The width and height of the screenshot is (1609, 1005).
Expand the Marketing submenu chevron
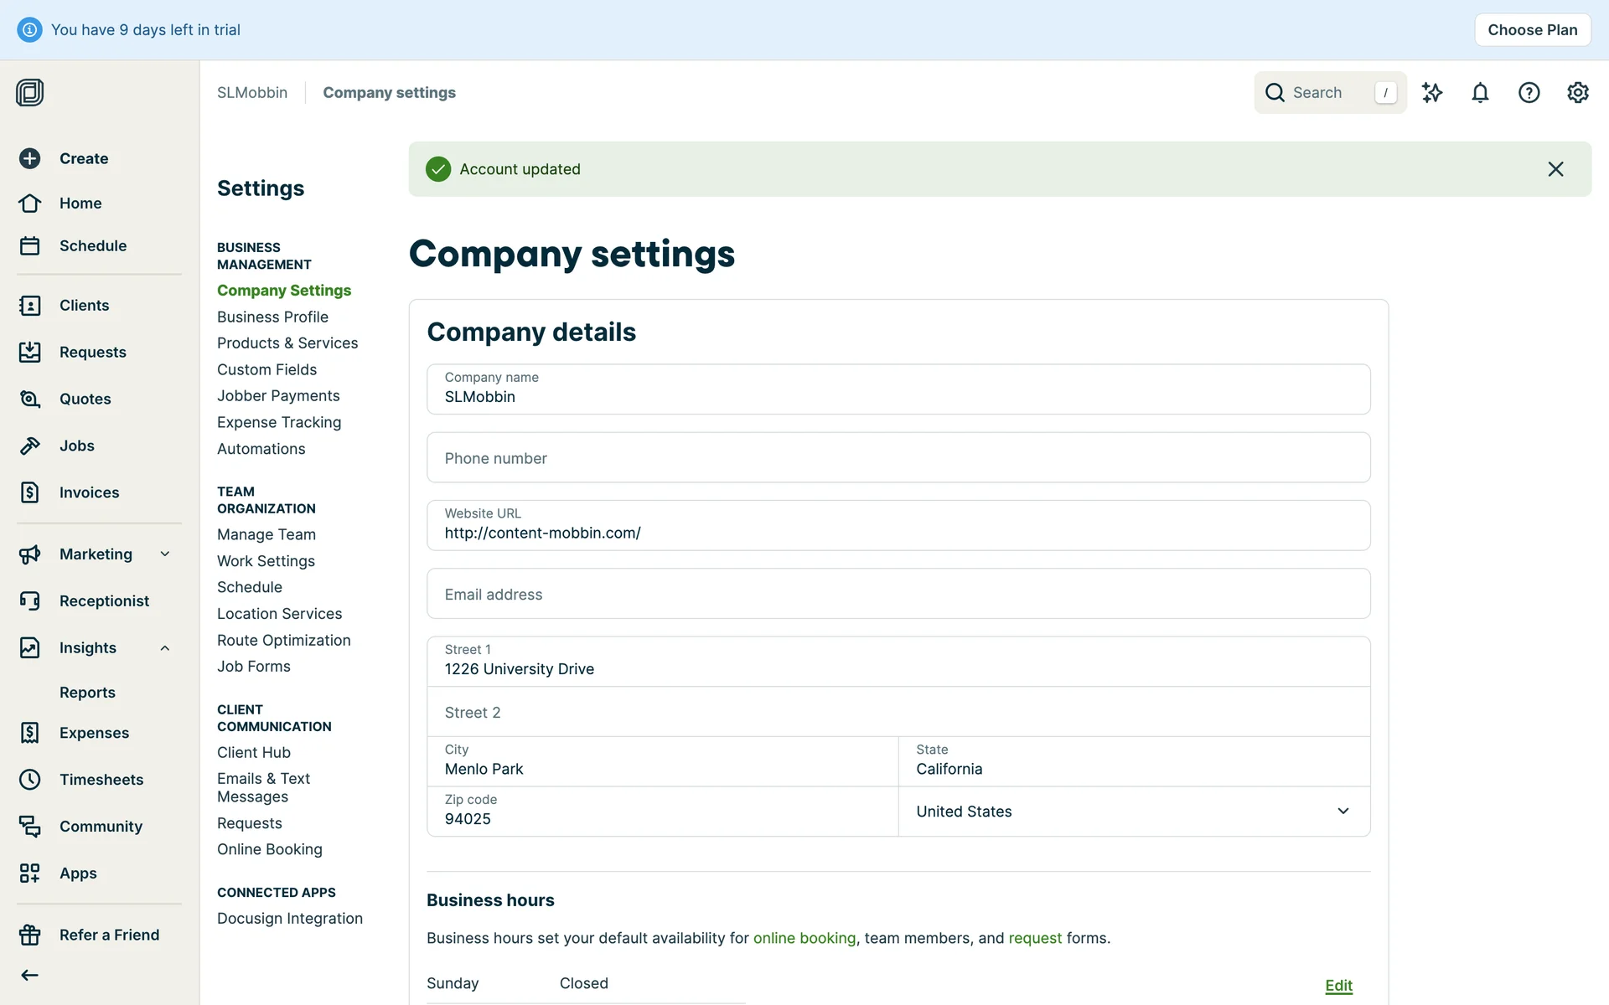[165, 554]
